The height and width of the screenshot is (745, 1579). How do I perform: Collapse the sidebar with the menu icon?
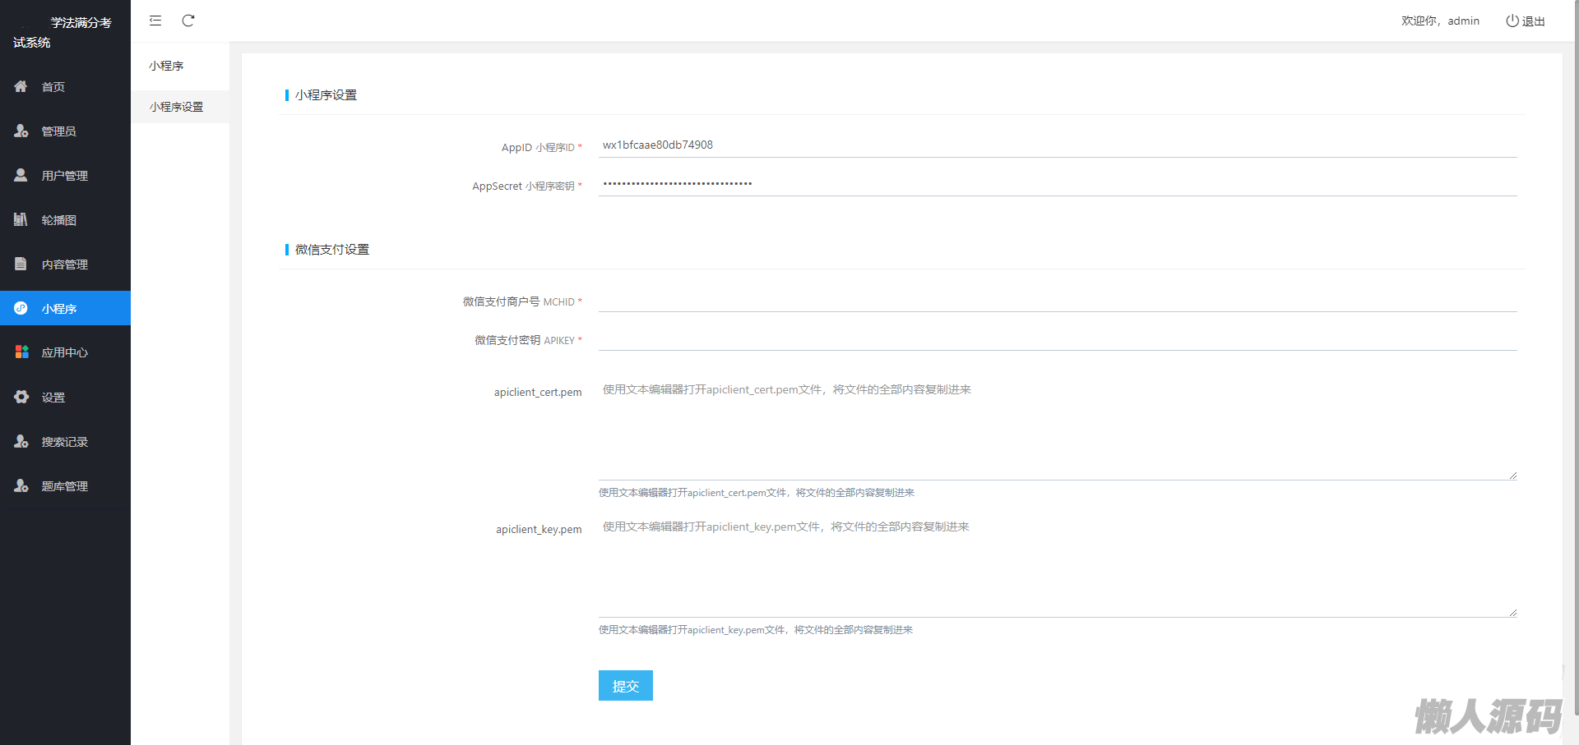click(x=155, y=21)
